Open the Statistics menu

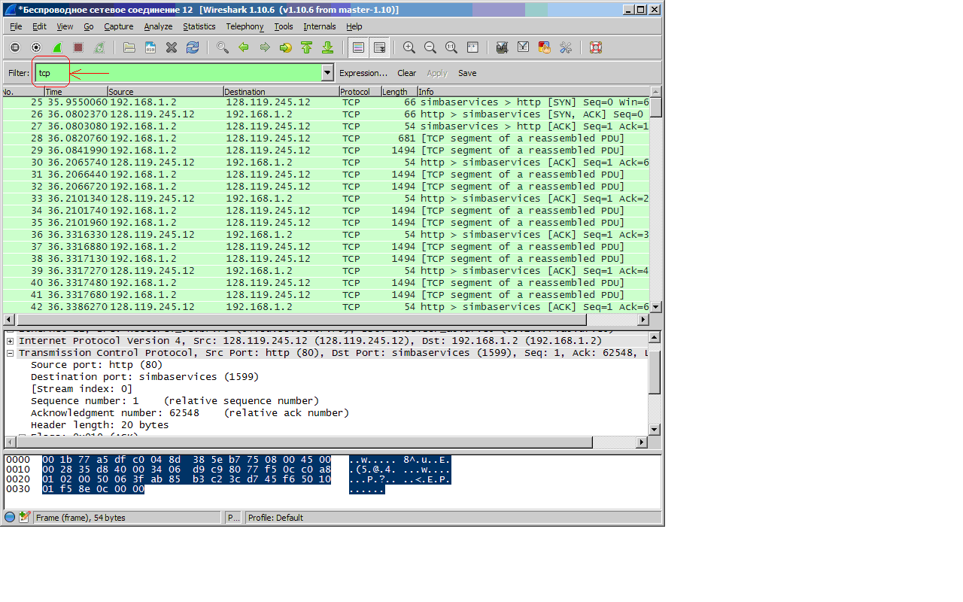(199, 26)
